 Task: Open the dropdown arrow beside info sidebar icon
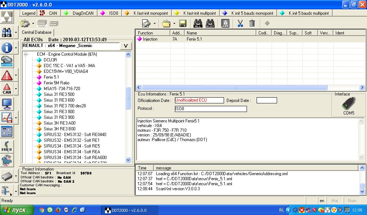click(x=16, y=48)
